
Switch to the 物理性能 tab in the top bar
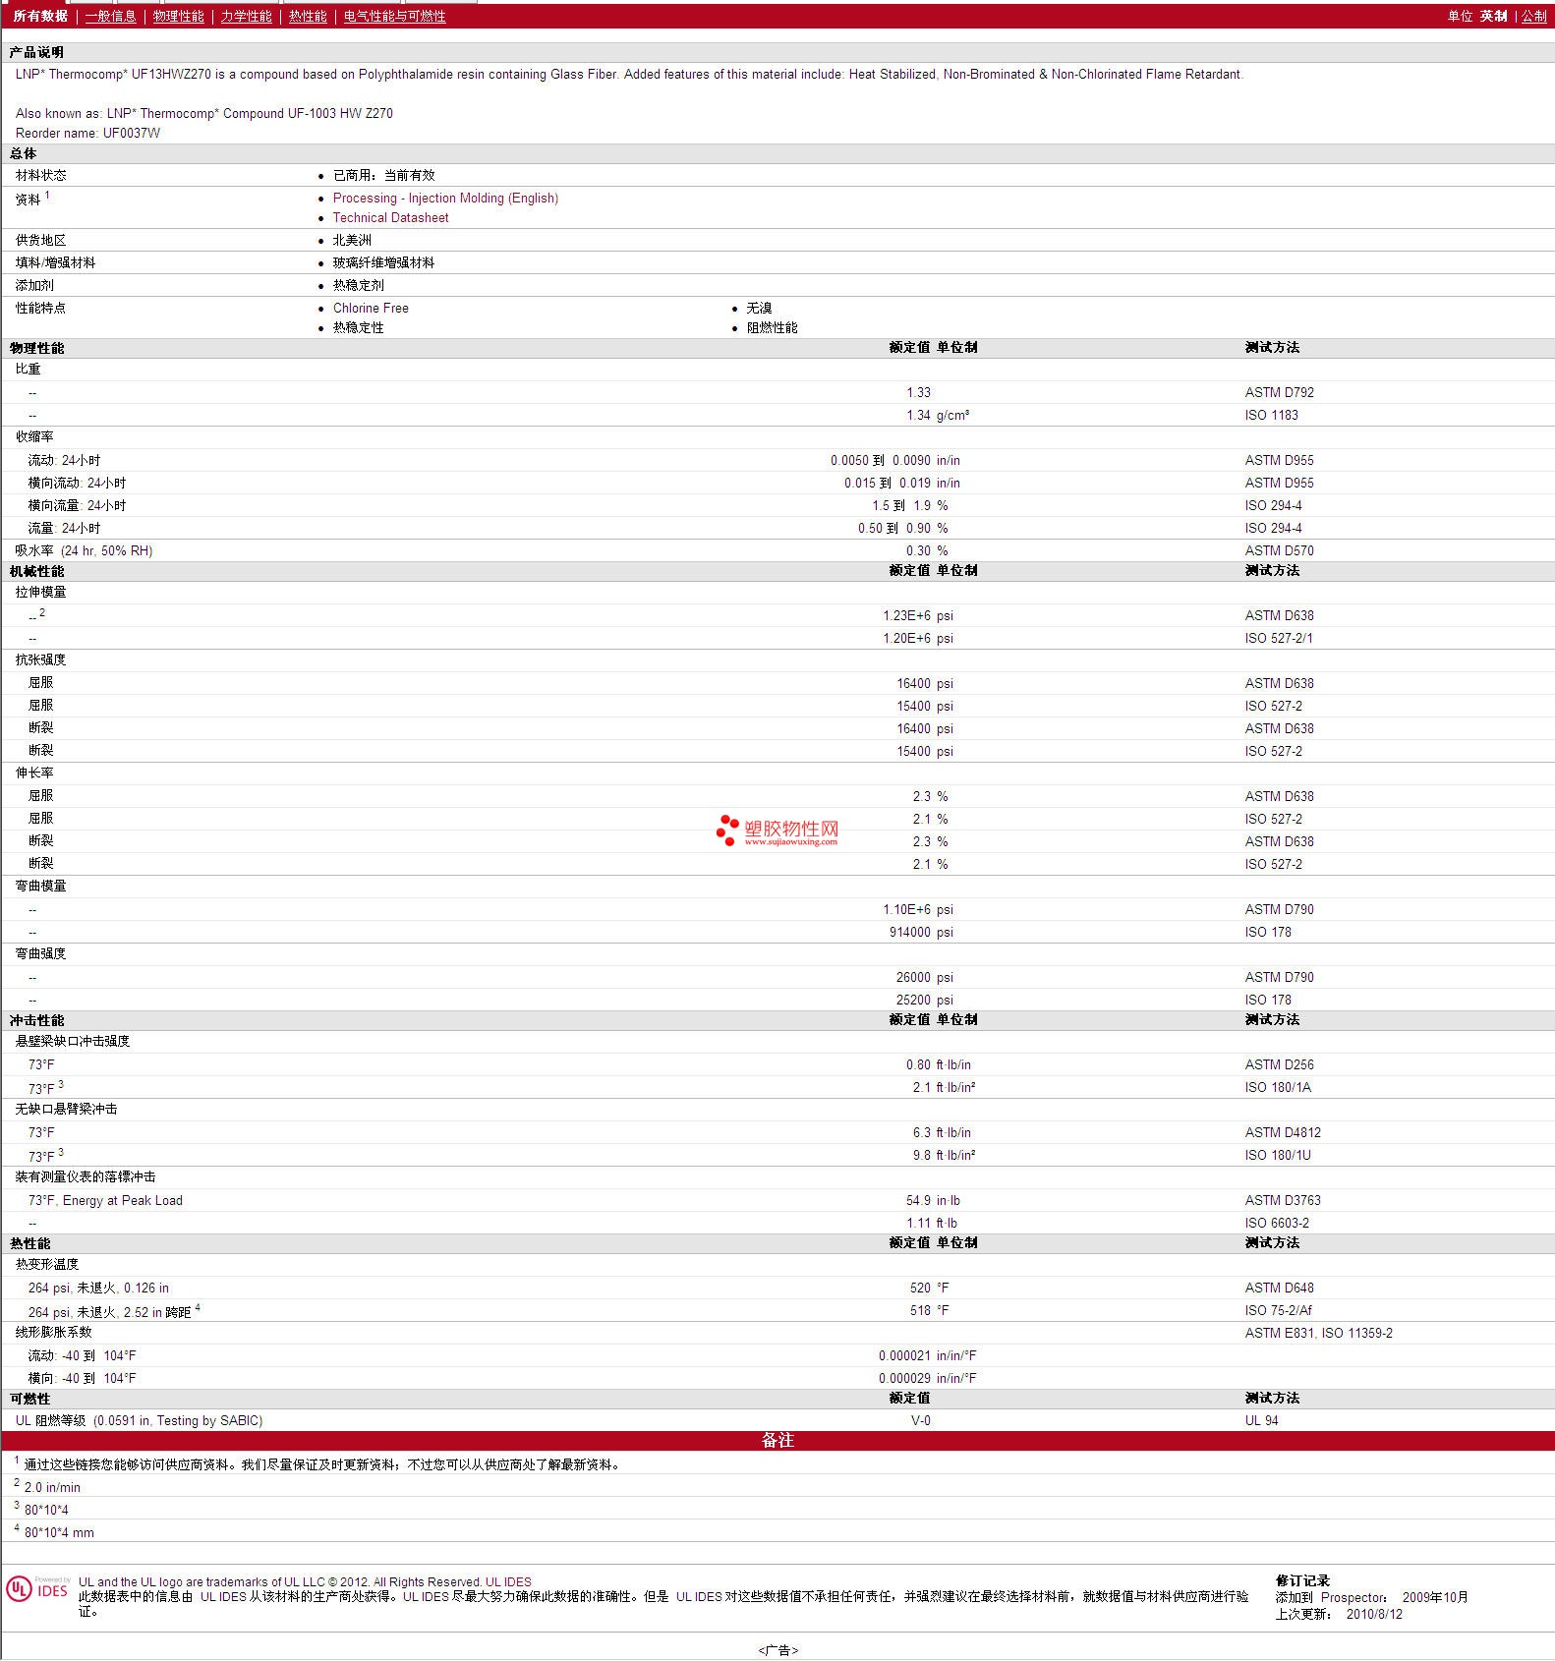[x=179, y=16]
